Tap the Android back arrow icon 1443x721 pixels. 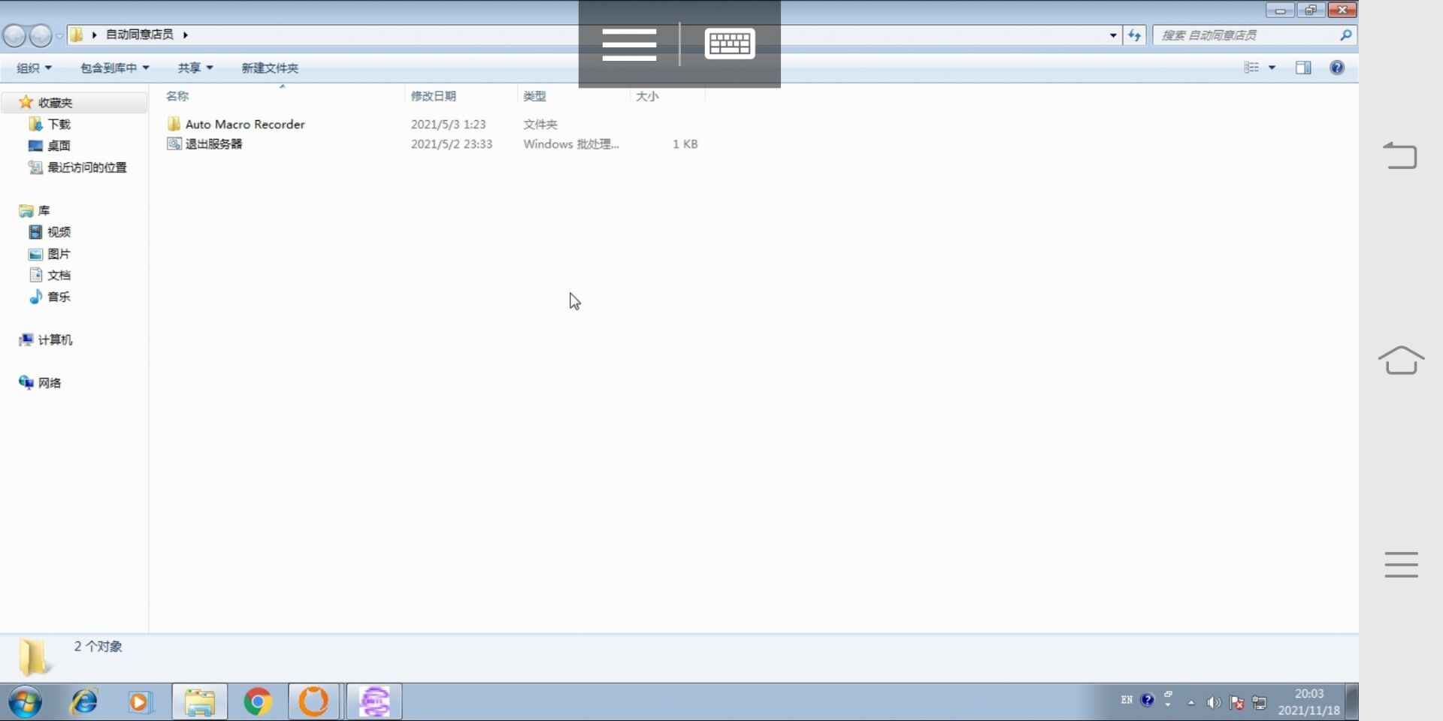[1400, 155]
